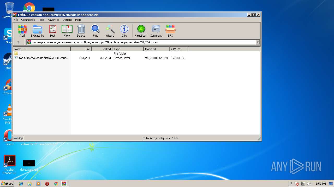The image size is (334, 187).
Task: Click the View file icon
Action: [67, 31]
